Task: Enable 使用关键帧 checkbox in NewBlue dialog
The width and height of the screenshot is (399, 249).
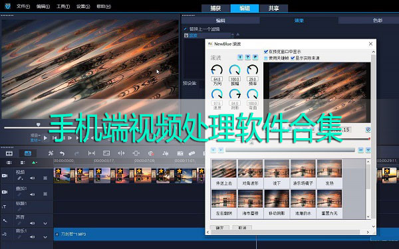Action: 266,58
